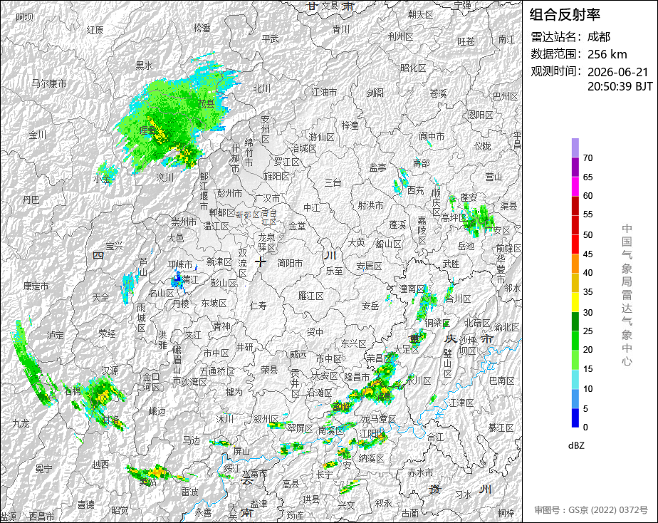
Task: Click the '合川区' map label
Action: click(458, 299)
